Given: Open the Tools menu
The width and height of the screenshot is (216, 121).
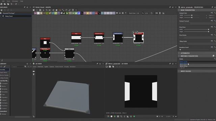Looking at the screenshot, I should (x=8, y=1).
